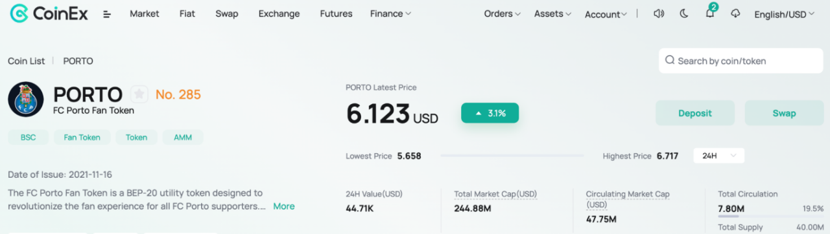Open the Market menu item
The height and width of the screenshot is (234, 830).
(x=145, y=14)
